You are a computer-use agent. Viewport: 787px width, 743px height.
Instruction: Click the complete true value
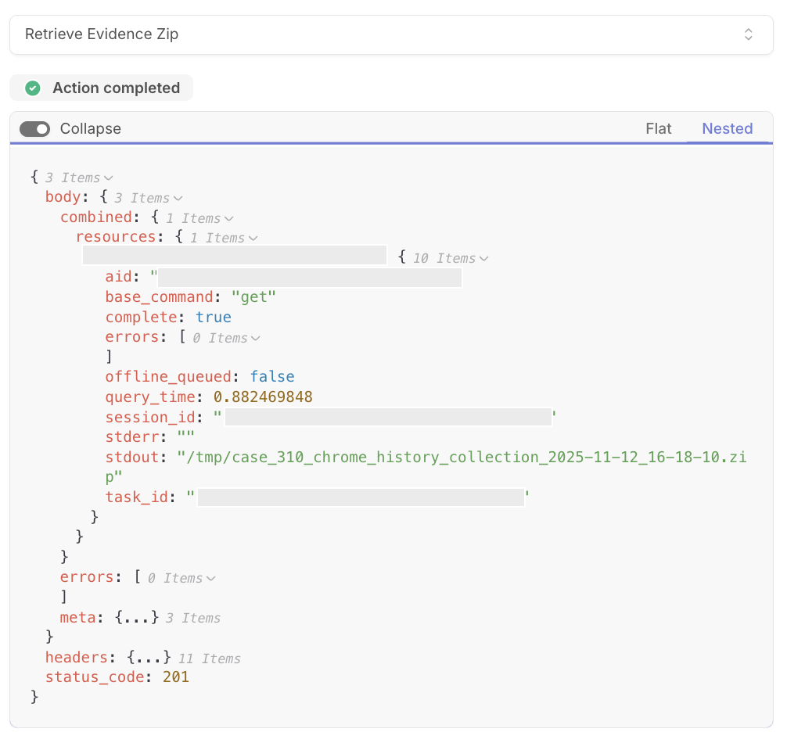click(x=214, y=317)
